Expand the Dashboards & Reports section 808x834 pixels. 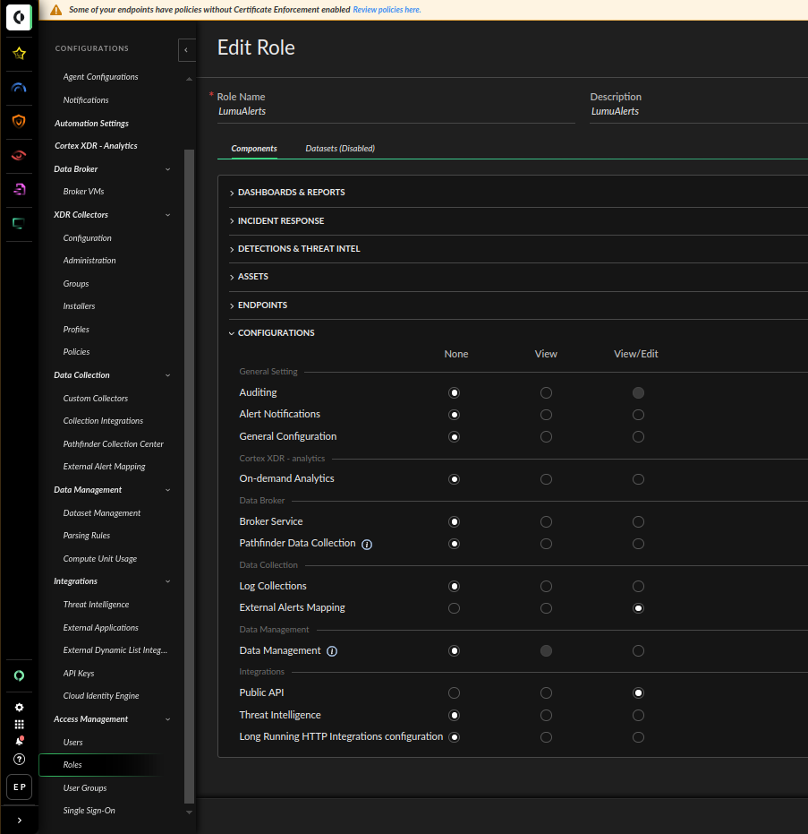[x=291, y=193]
